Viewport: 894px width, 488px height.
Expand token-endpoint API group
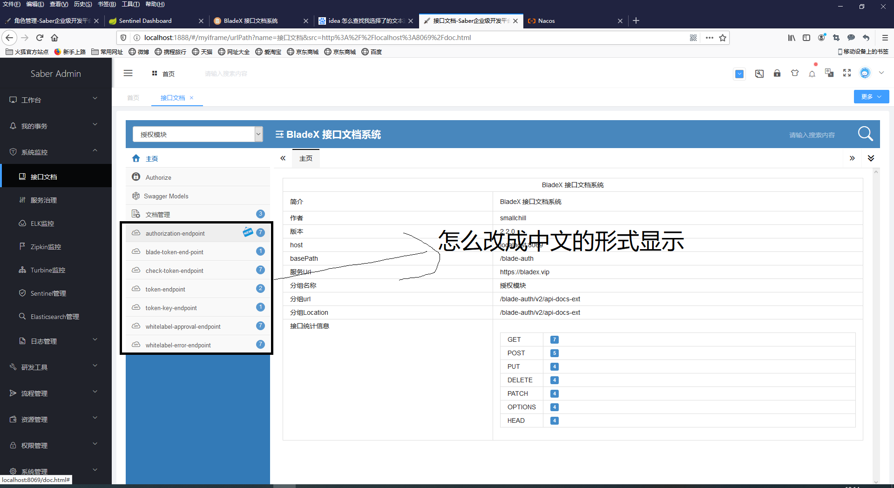click(198, 289)
